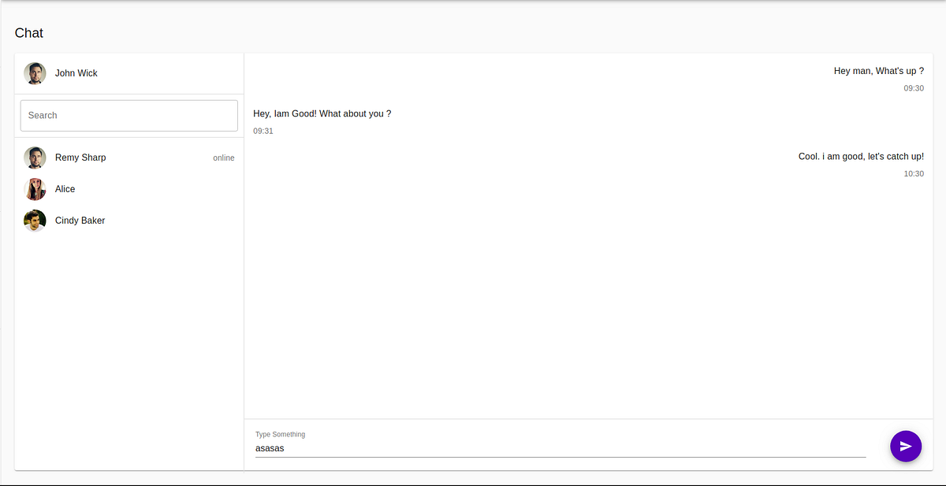
Task: Open the chat with Alice
Action: click(x=65, y=189)
